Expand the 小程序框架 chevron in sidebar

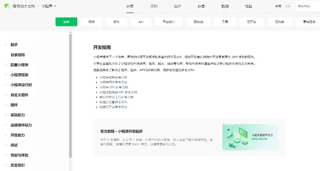(x=6, y=74)
